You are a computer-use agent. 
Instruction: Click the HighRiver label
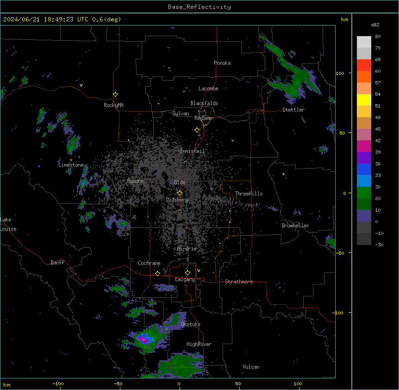[x=199, y=344]
